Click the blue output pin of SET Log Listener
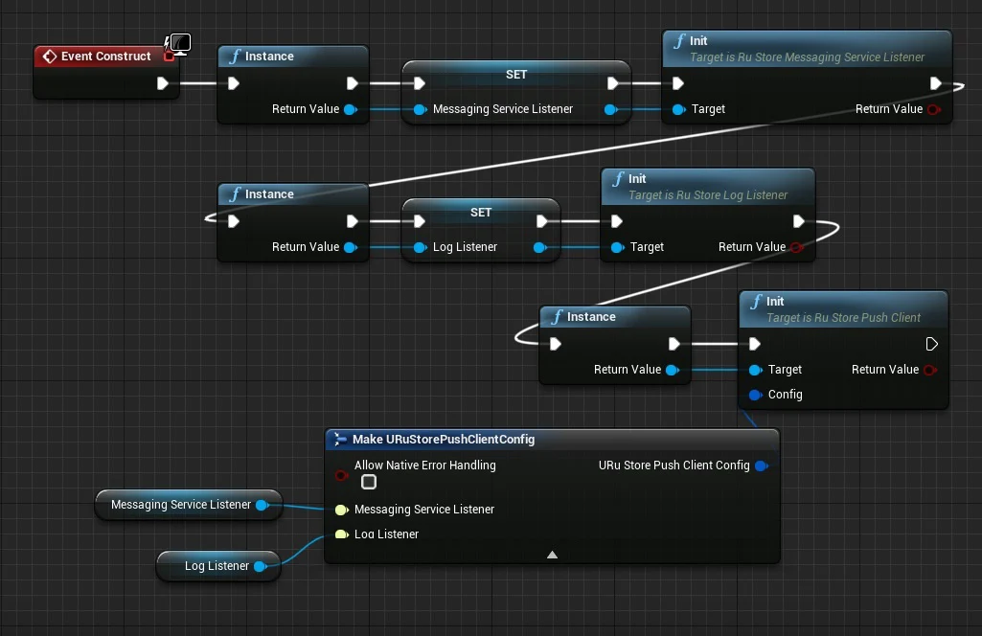Image resolution: width=982 pixels, height=636 pixels. point(539,247)
